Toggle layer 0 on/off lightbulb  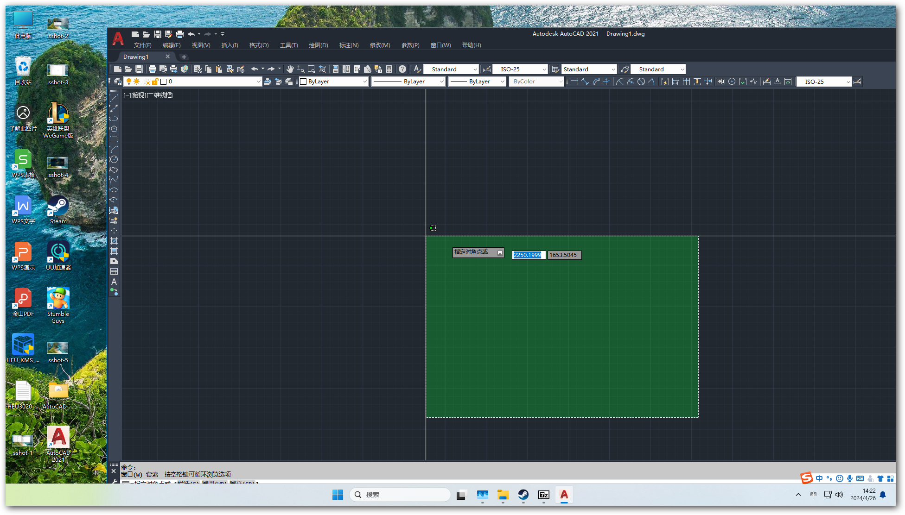coord(129,82)
